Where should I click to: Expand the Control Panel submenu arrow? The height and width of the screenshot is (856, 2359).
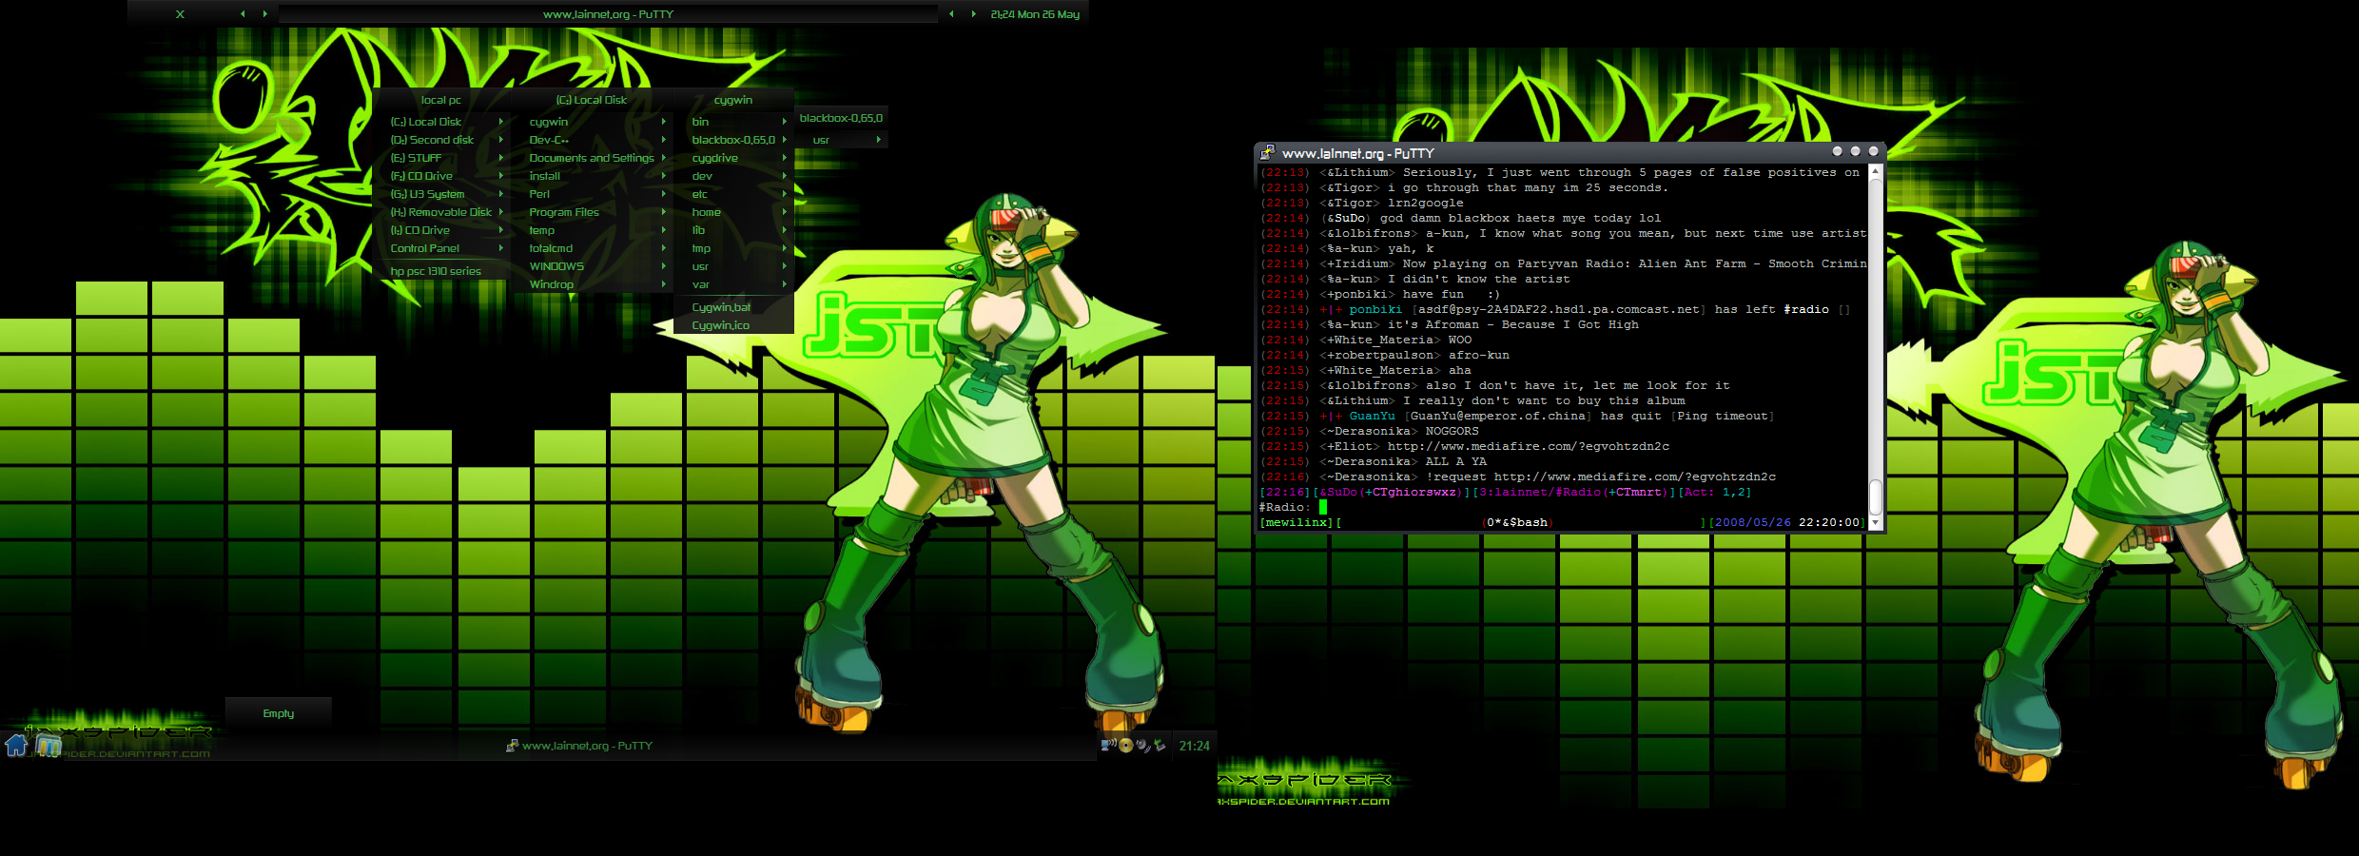[x=501, y=248]
